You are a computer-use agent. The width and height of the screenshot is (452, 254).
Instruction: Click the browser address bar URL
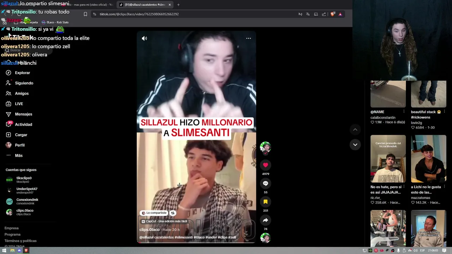pos(139,14)
